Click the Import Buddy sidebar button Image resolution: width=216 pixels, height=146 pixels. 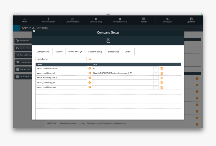[x=24, y=41]
